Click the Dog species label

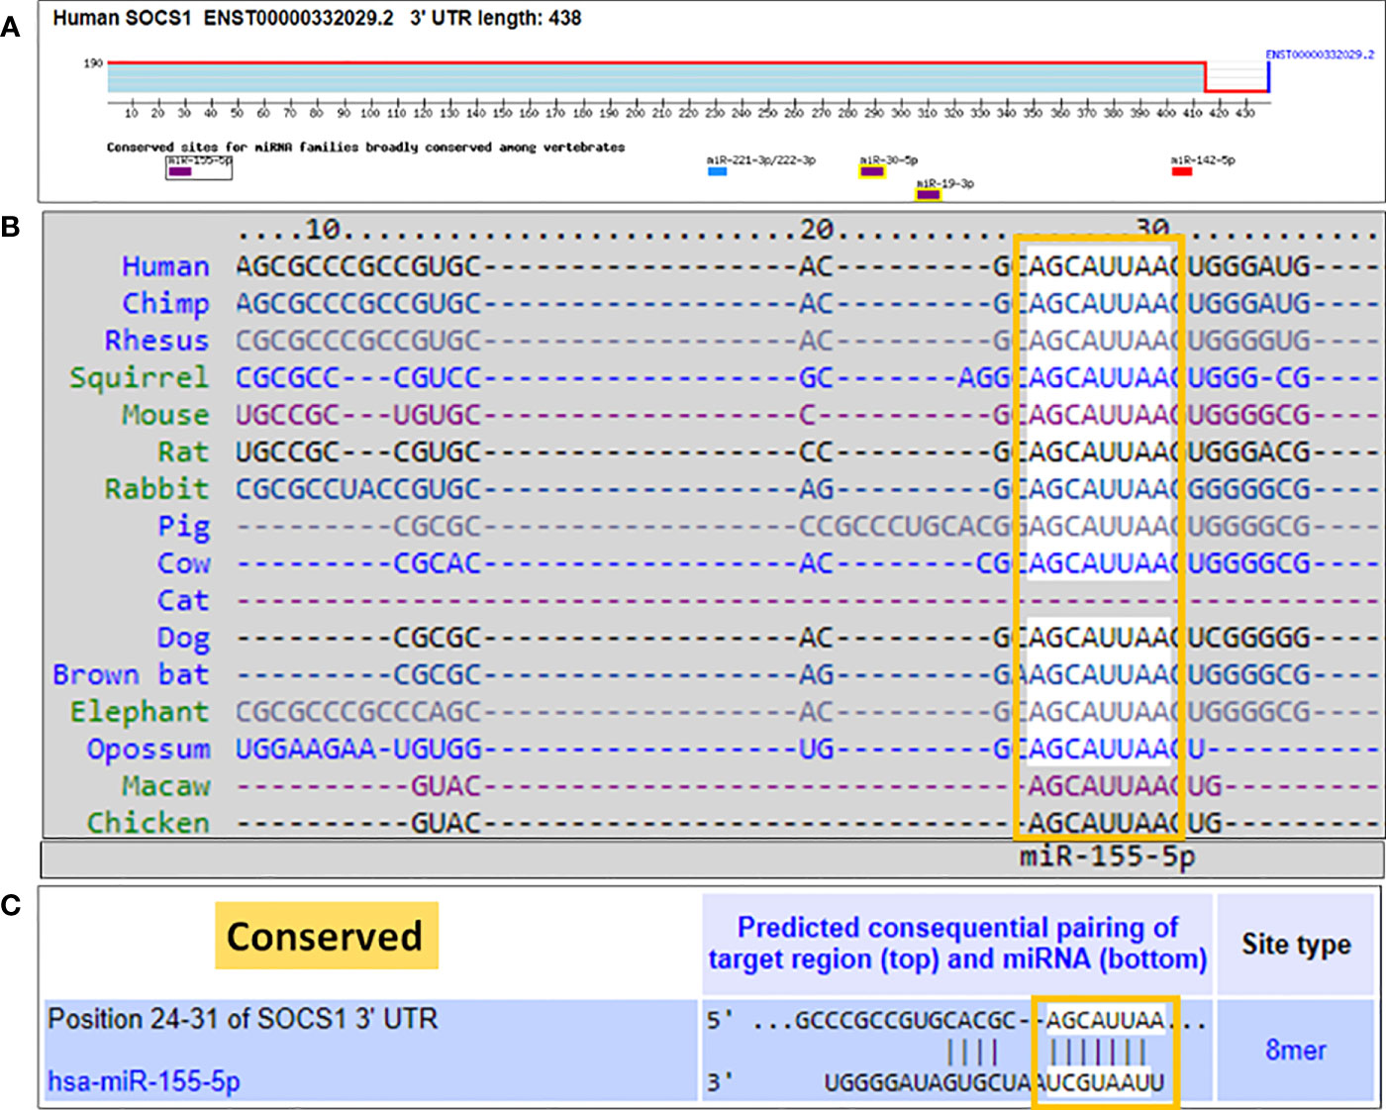[183, 638]
